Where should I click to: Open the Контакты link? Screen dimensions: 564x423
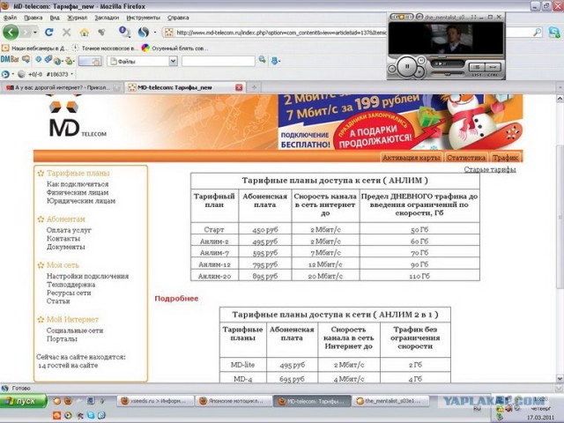coord(63,239)
